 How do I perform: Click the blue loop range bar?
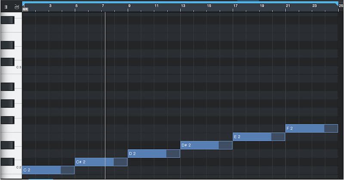point(180,3)
